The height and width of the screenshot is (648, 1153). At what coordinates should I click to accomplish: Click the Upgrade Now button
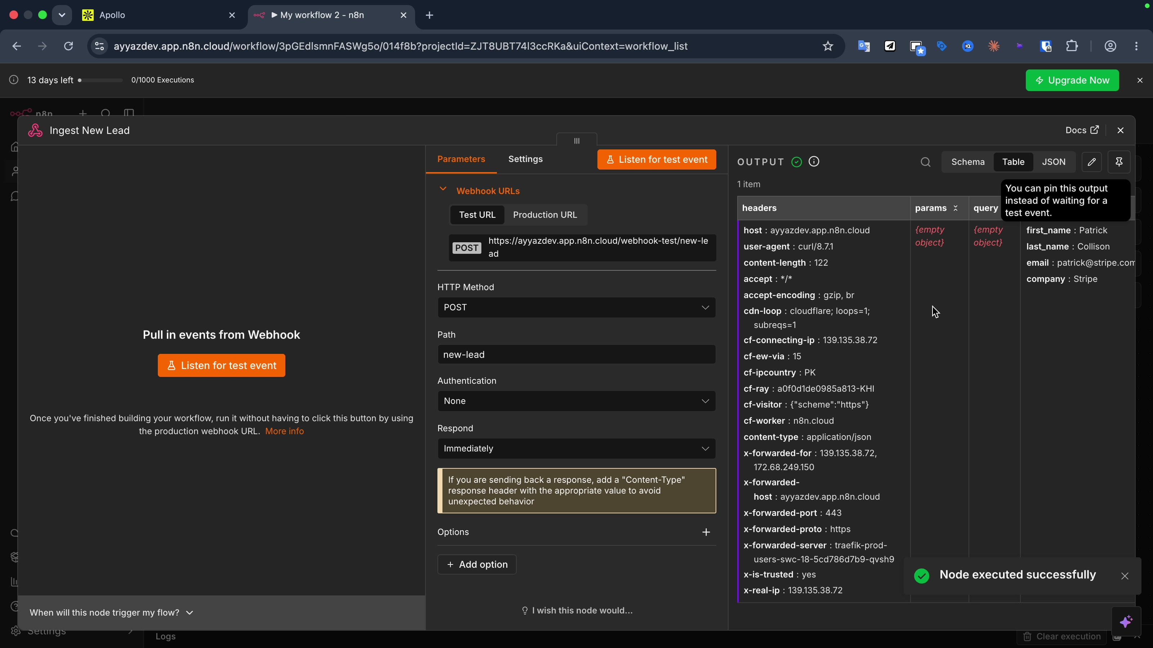(x=1072, y=80)
